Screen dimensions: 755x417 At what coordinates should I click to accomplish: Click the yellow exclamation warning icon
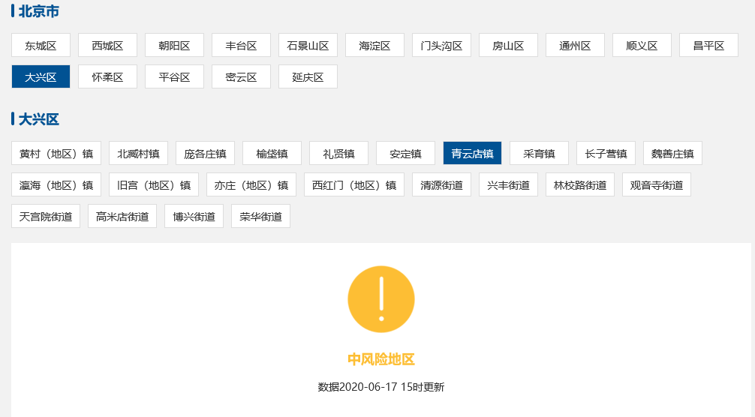pos(381,299)
